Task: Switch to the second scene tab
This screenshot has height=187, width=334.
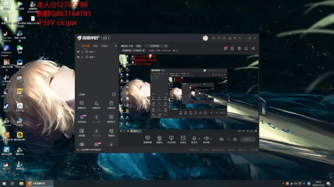Action: pyautogui.click(x=96, y=46)
